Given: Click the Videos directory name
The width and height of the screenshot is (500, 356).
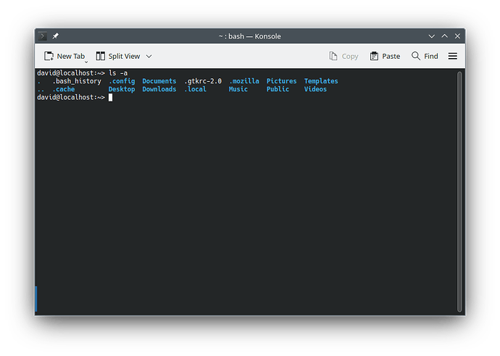Looking at the screenshot, I should [315, 89].
